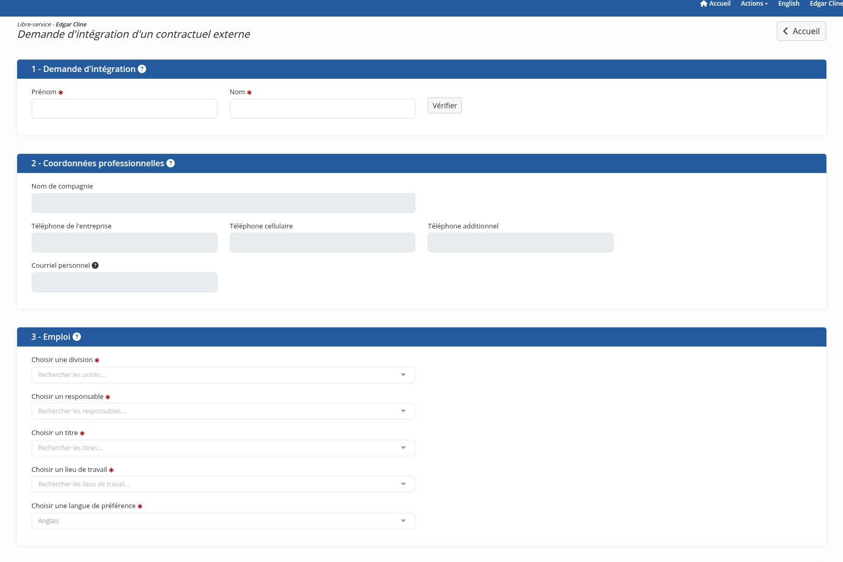Open help icon for Demande d'intégration section
The height and width of the screenshot is (562, 843).
pyautogui.click(x=142, y=69)
